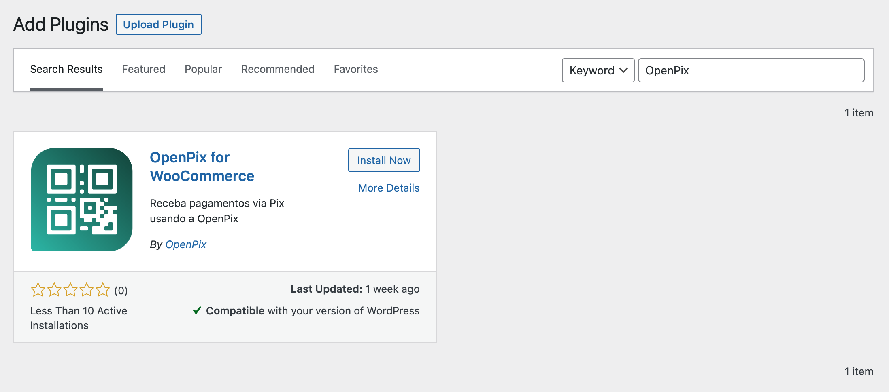Click the third rating star
Image resolution: width=889 pixels, height=392 pixels.
70,290
